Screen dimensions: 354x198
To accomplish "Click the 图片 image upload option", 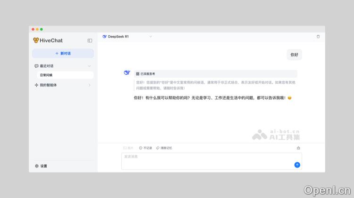I will pos(128,148).
